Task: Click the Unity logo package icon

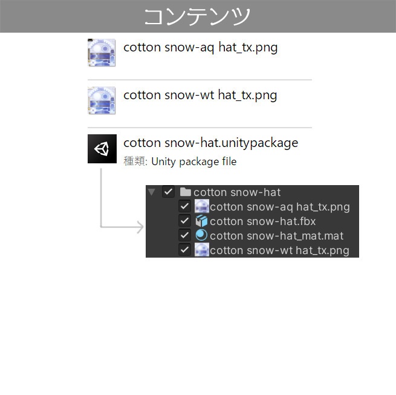Action: click(x=102, y=149)
